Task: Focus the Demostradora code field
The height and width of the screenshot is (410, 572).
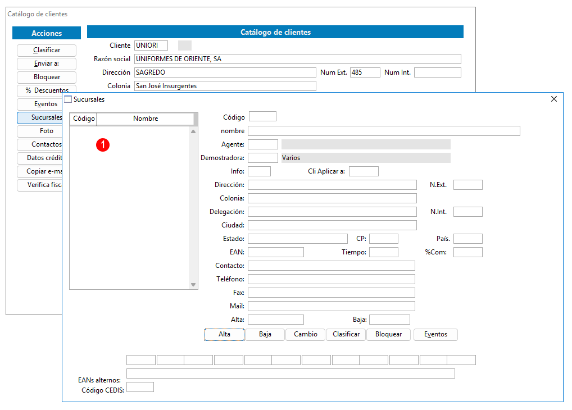Action: click(x=263, y=158)
